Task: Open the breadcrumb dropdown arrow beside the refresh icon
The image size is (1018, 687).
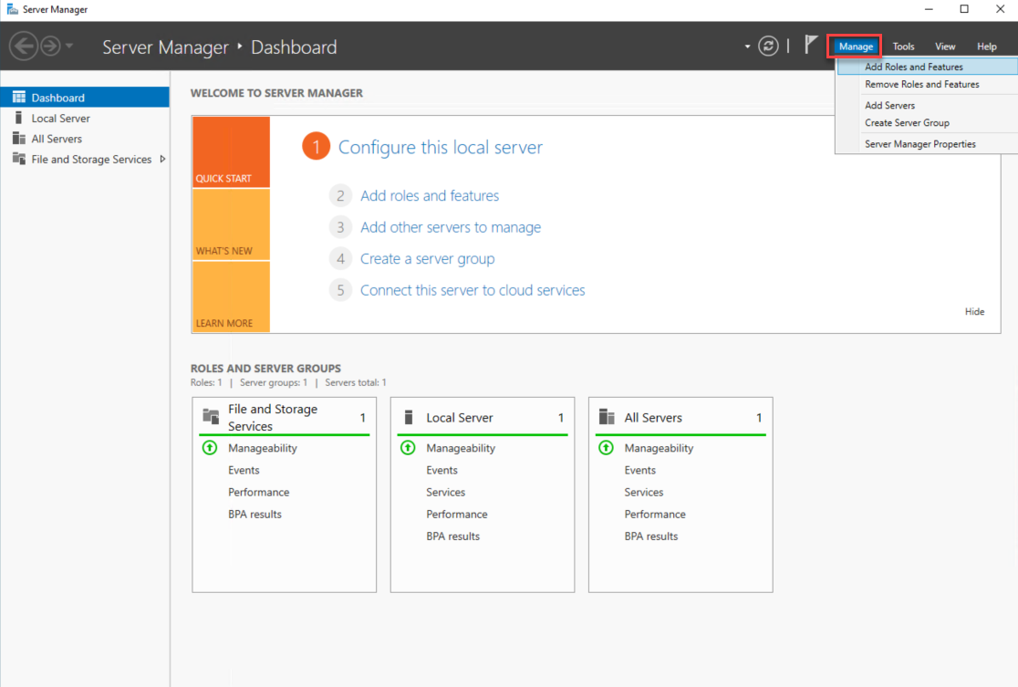Action: click(x=747, y=47)
